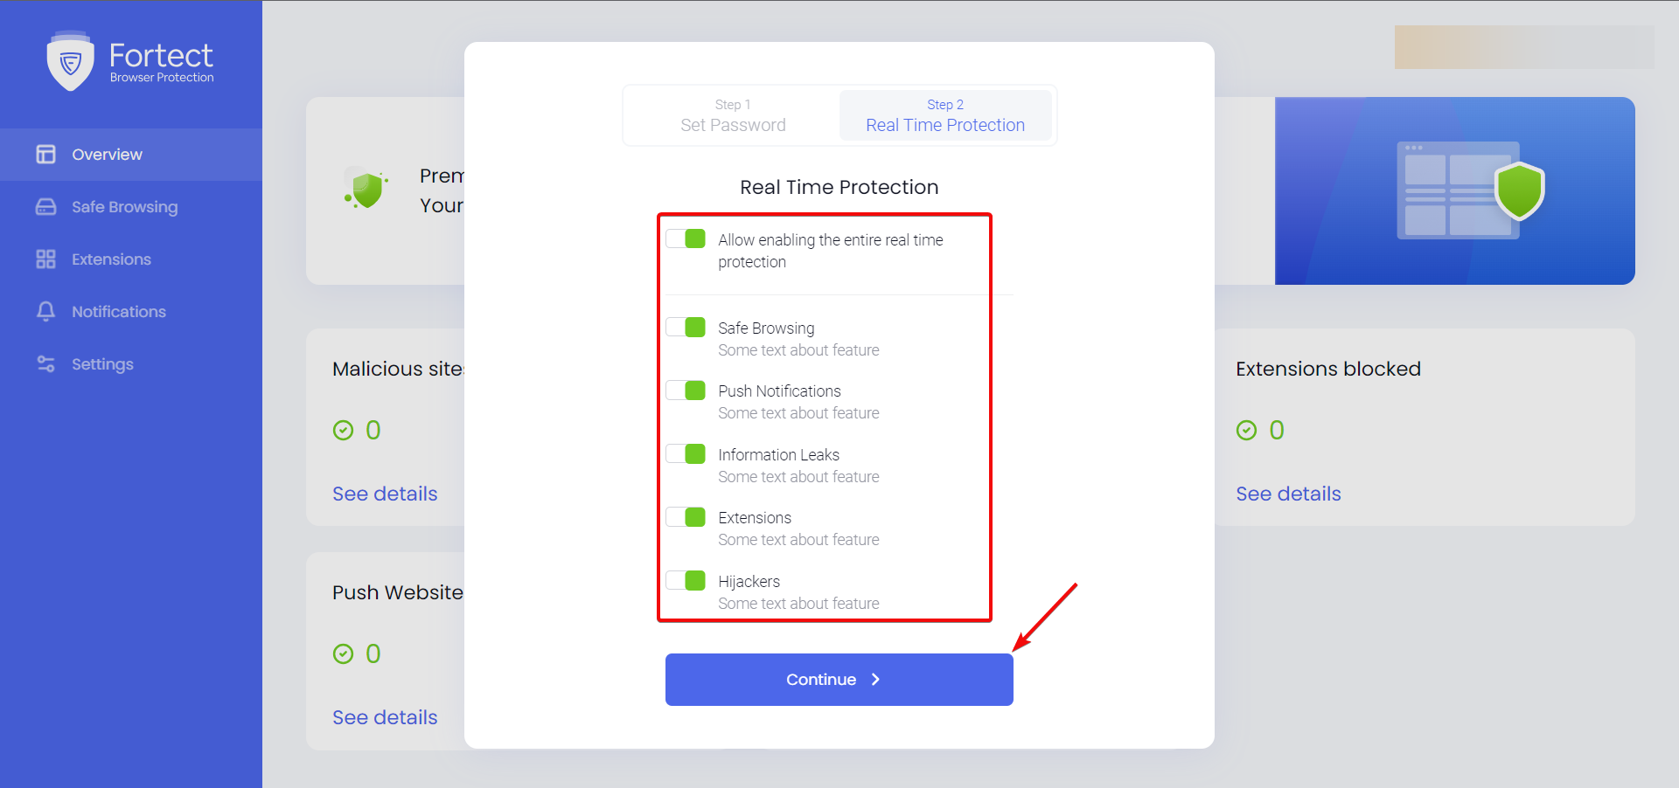Disable the Safe Browsing toggle
1679x788 pixels.
pyautogui.click(x=686, y=327)
